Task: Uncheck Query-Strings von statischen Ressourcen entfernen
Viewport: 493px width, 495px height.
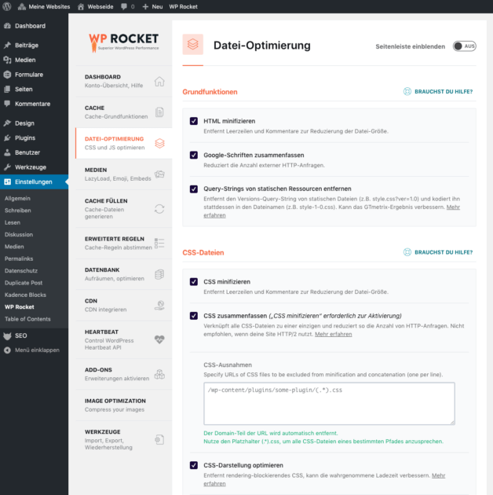Action: pyautogui.click(x=194, y=189)
